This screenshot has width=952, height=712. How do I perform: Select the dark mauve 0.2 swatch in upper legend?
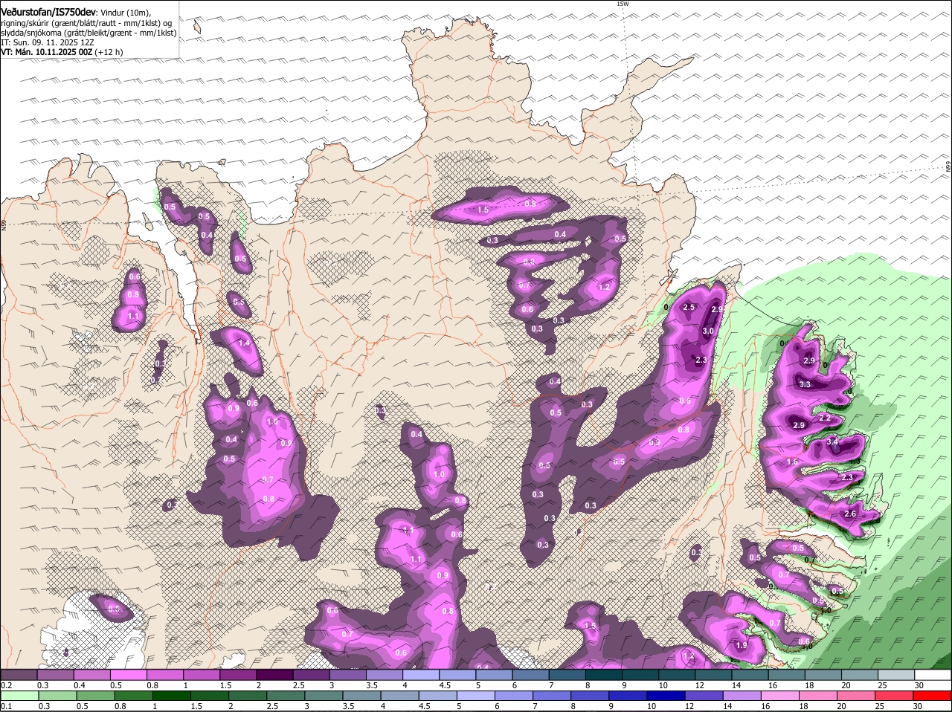[x=19, y=675]
